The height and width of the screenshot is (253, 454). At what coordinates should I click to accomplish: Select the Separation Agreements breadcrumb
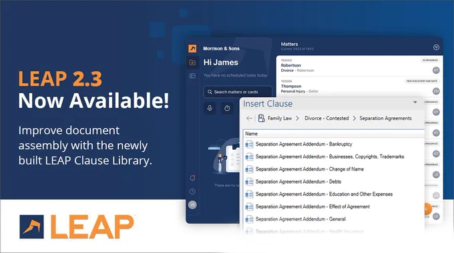pos(385,118)
